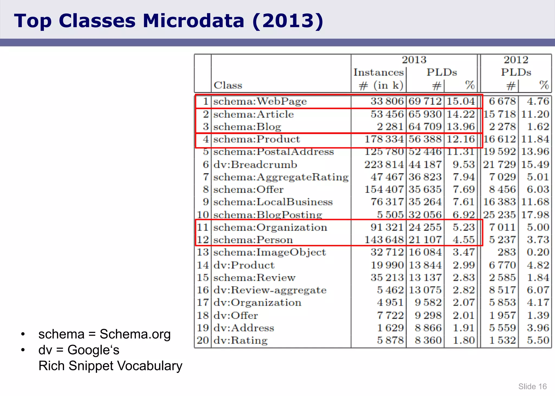Image resolution: width=555 pixels, height=396 pixels.
Task: Click the Instances # (in k) header
Action: pyautogui.click(x=379, y=79)
